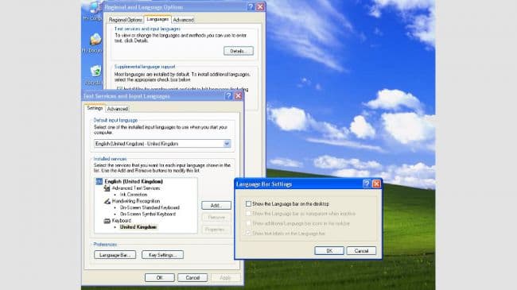The height and width of the screenshot is (290, 517).
Task: Open help in Language Bar Settings title bar
Action: click(367, 184)
